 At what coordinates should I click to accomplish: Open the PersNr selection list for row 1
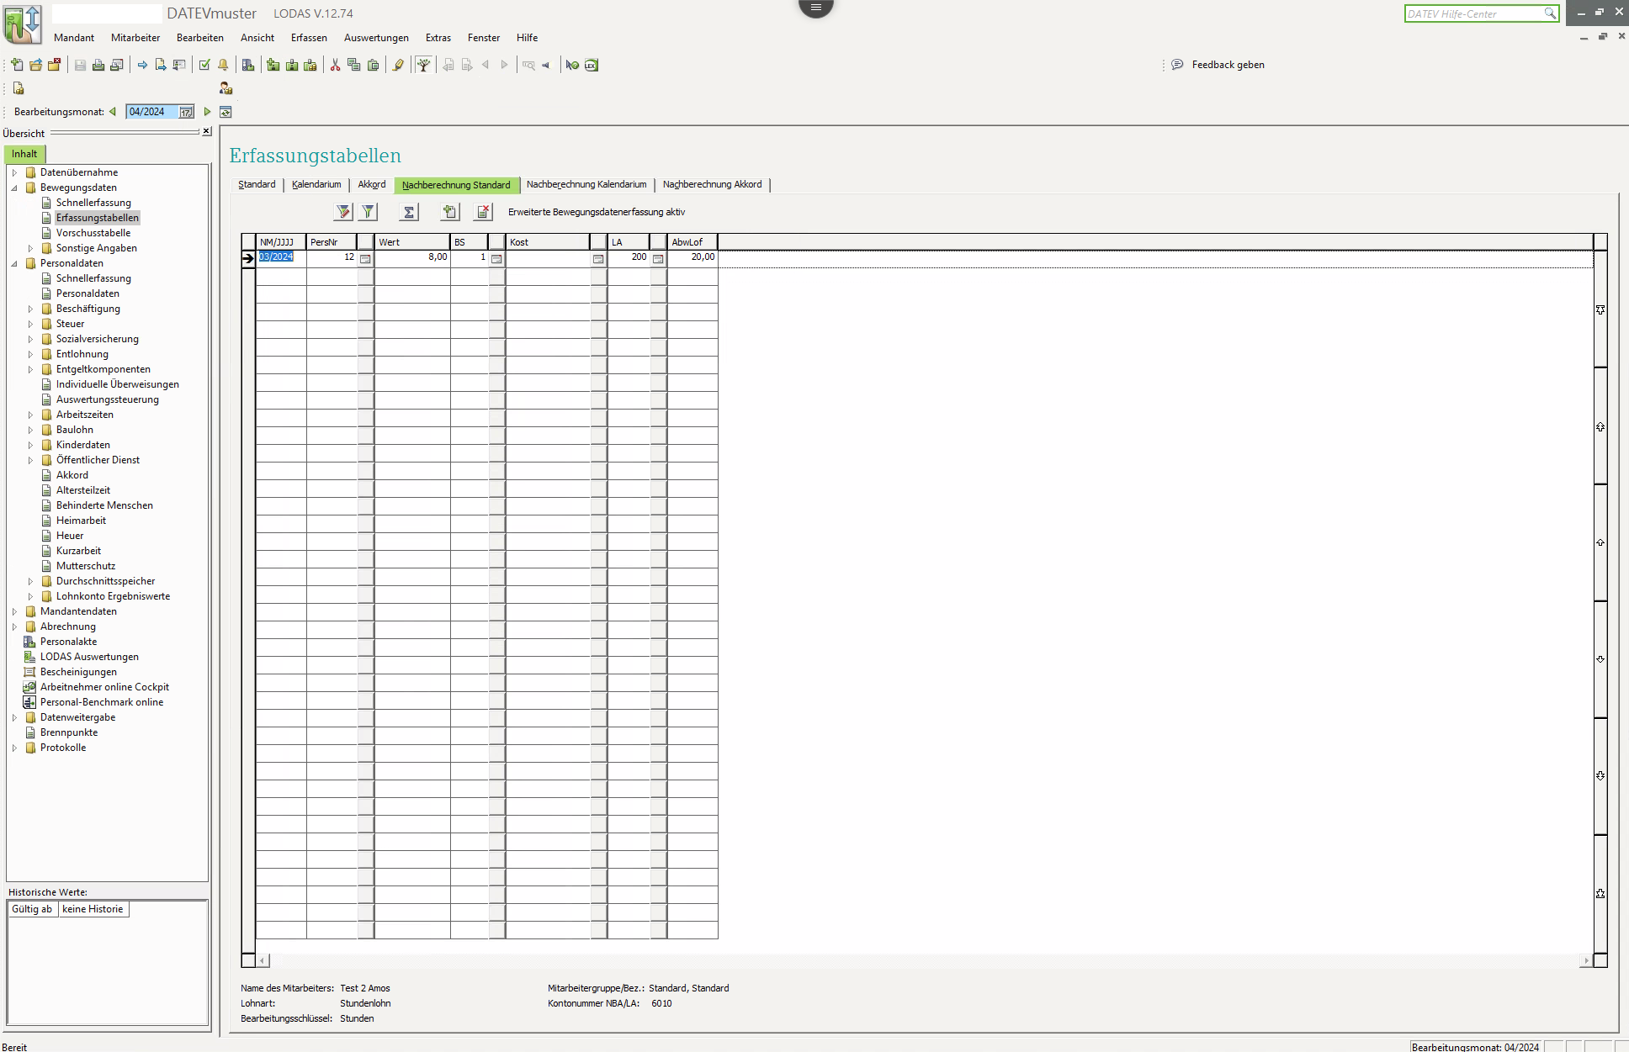pos(365,259)
